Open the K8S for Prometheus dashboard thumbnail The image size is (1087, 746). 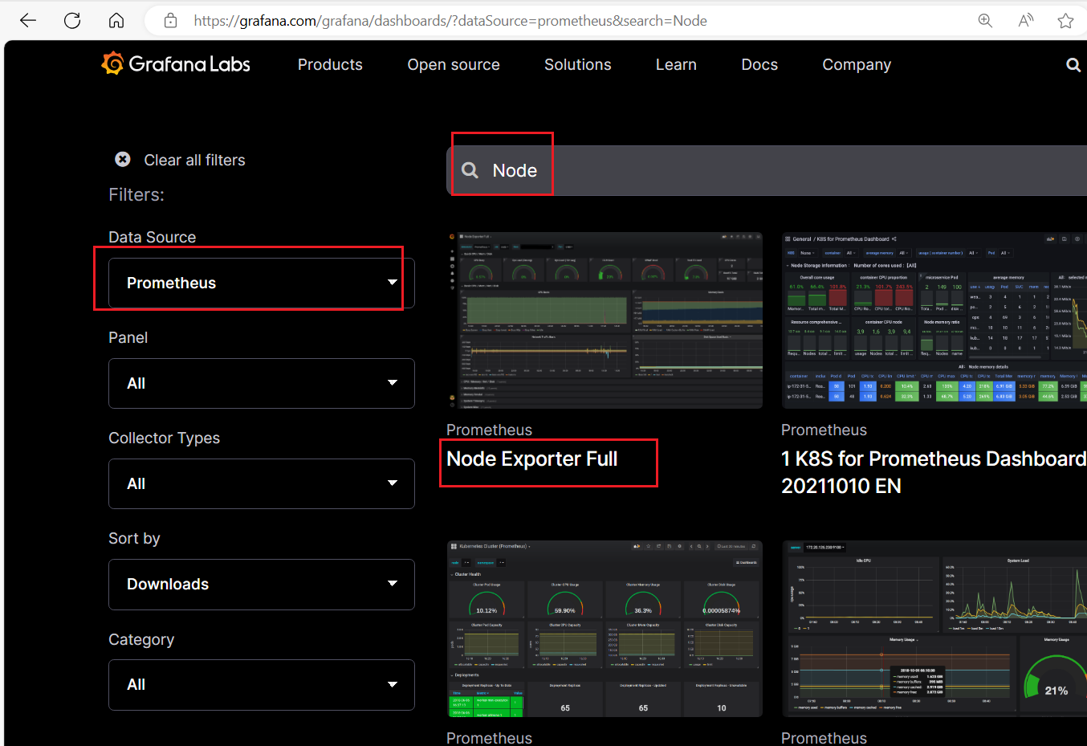click(934, 320)
